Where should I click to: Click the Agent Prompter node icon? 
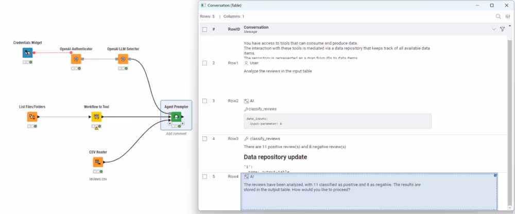tap(176, 117)
